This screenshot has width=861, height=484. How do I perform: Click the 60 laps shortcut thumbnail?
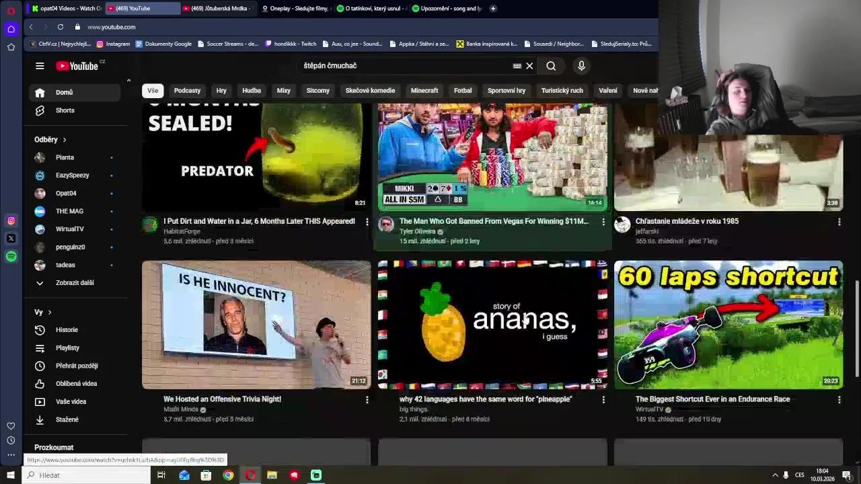click(x=728, y=325)
